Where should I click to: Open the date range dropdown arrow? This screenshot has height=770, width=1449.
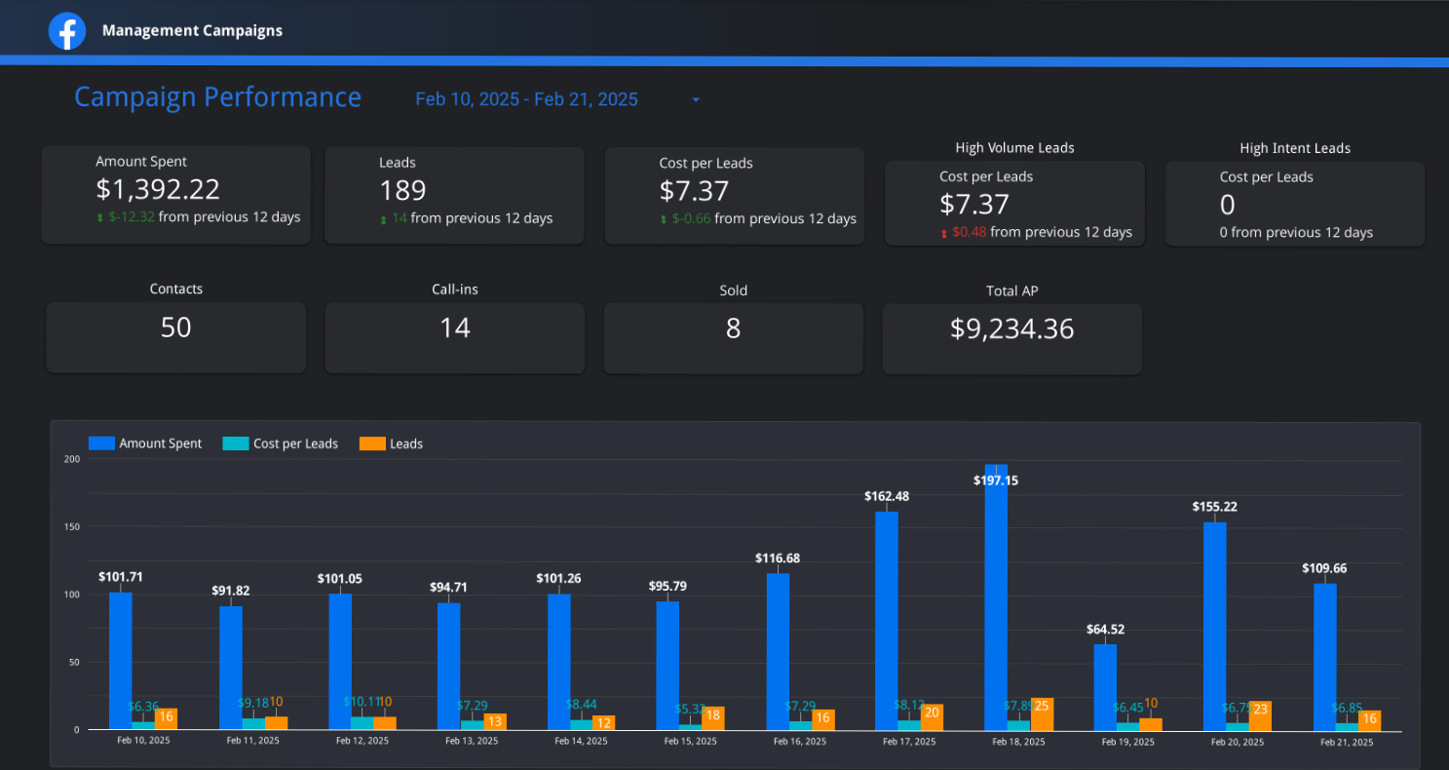[x=696, y=99]
